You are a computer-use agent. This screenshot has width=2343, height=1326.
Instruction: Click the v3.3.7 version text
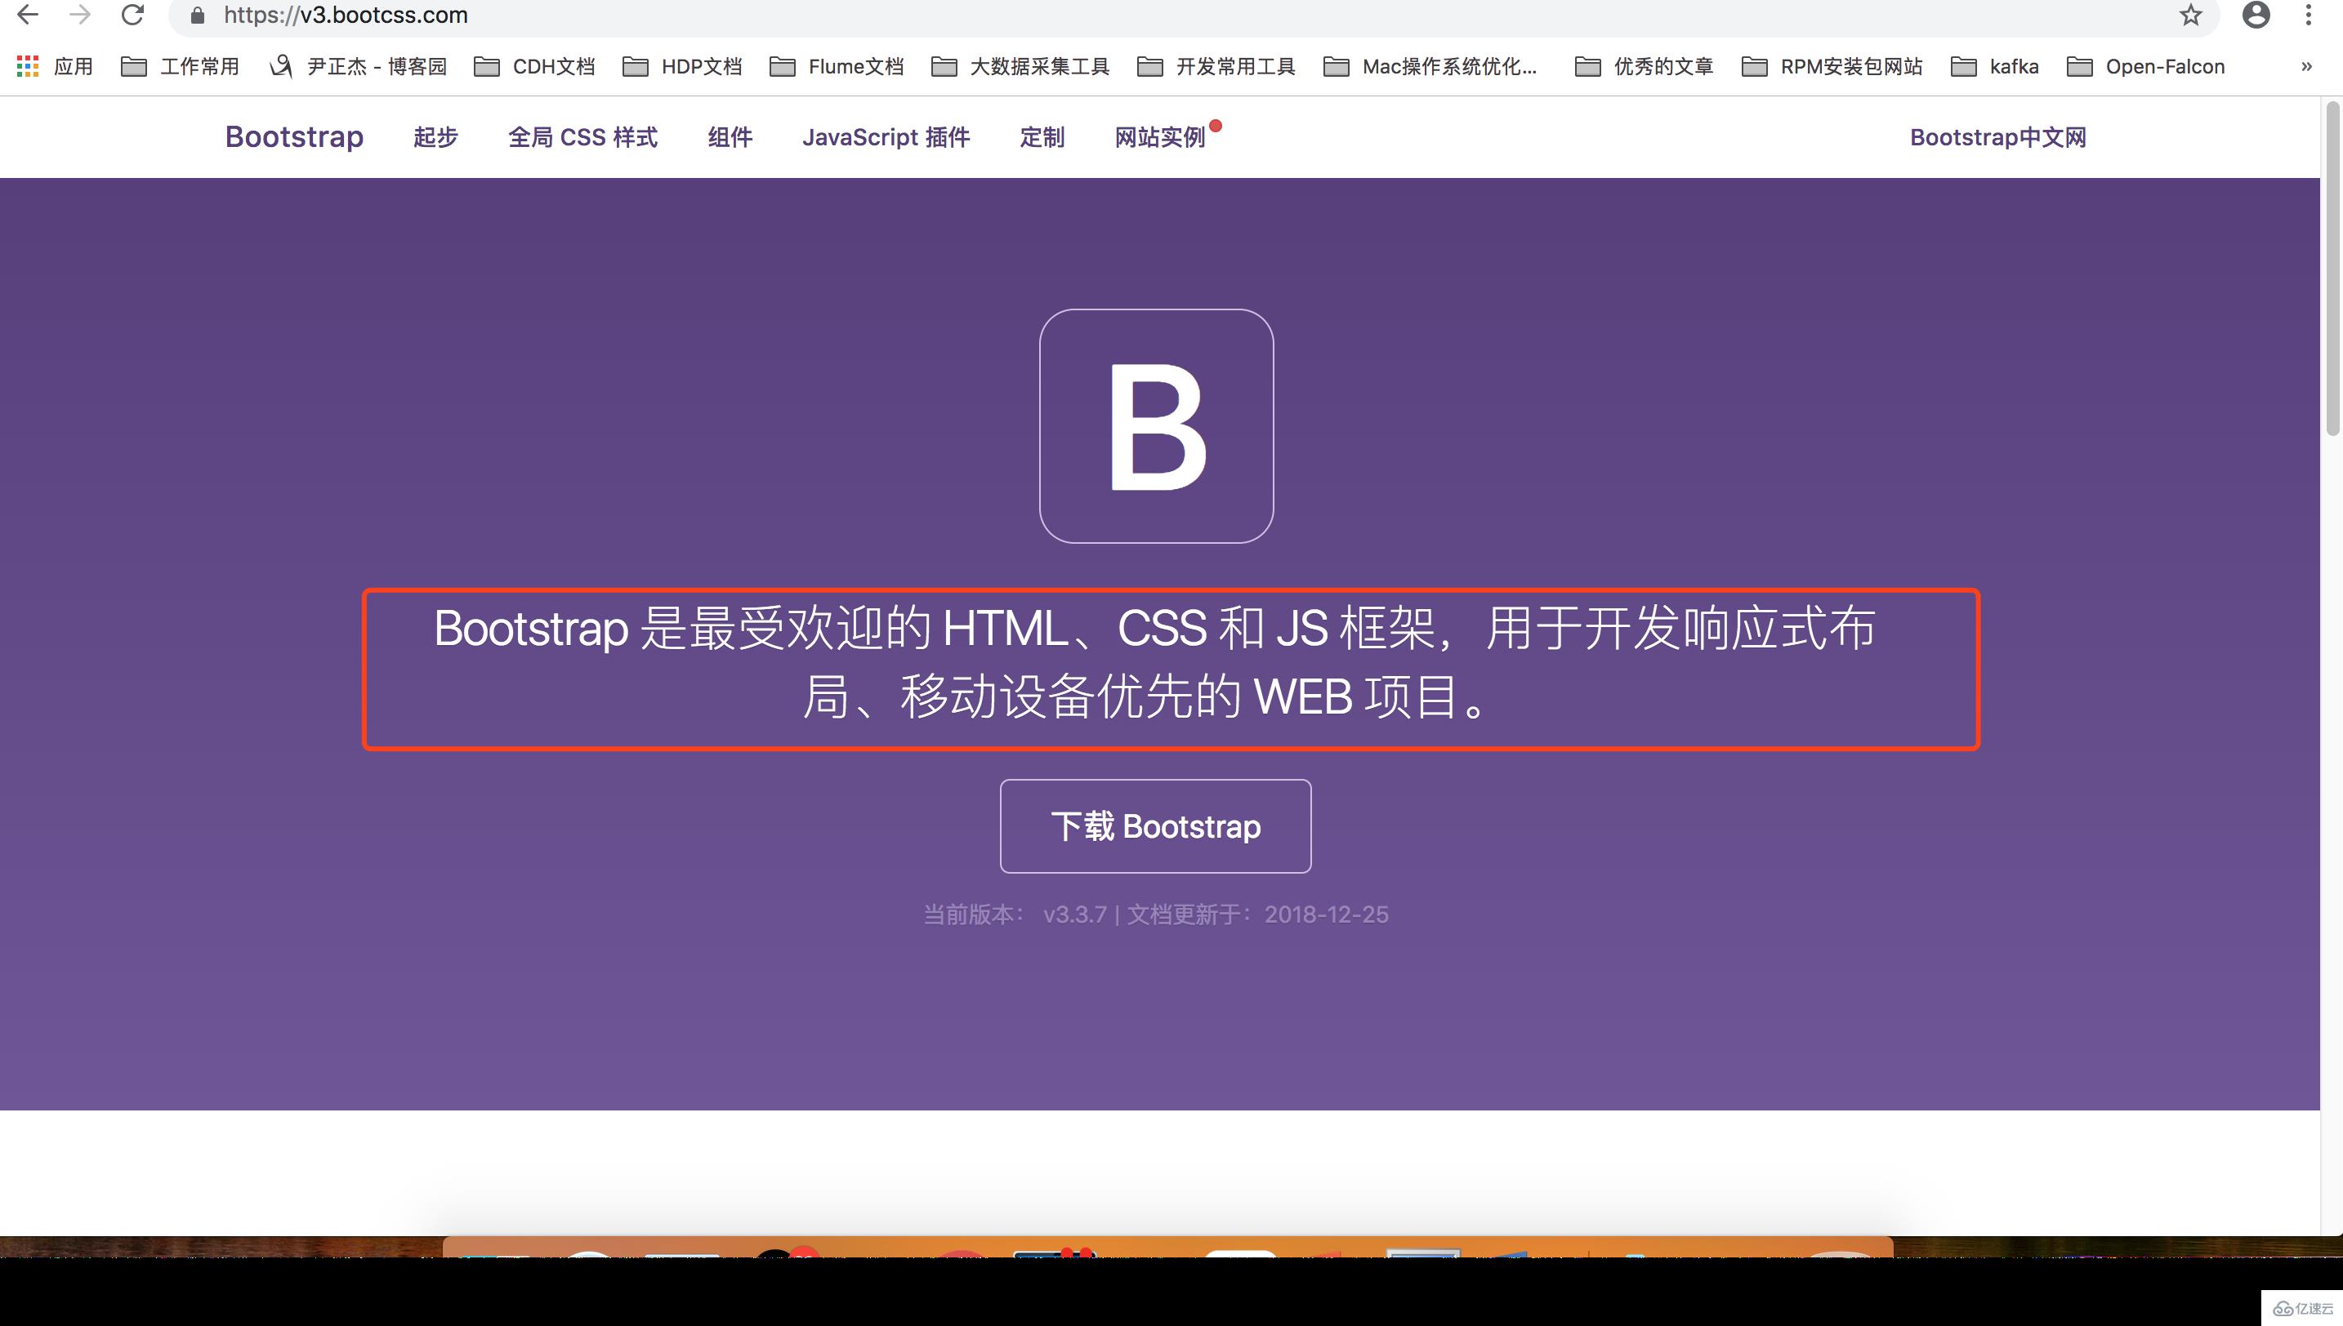tap(1075, 914)
